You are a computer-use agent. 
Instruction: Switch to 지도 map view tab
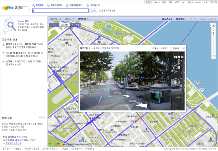[54, 25]
